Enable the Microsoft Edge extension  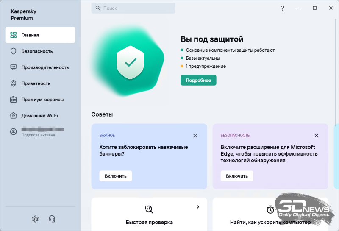(x=237, y=176)
